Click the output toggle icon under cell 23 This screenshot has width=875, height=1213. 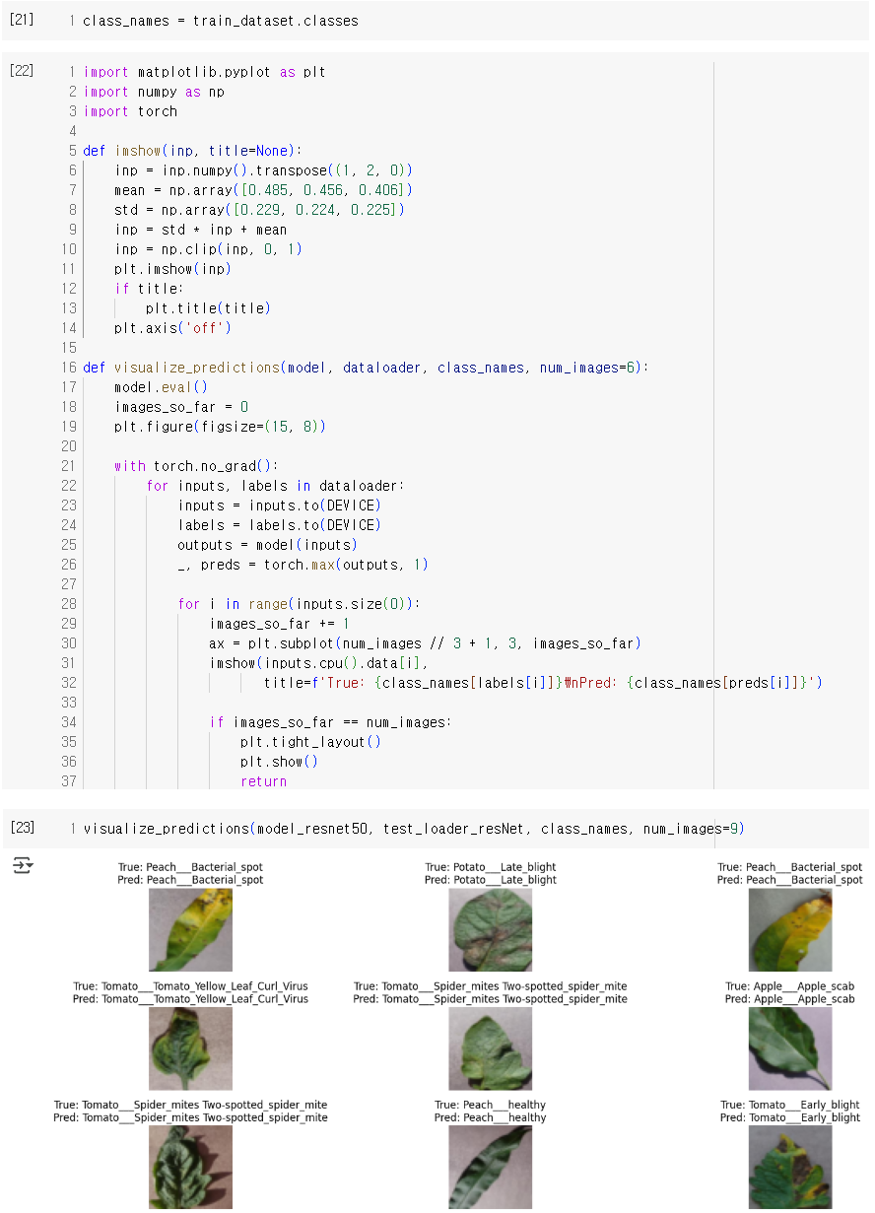[x=23, y=867]
